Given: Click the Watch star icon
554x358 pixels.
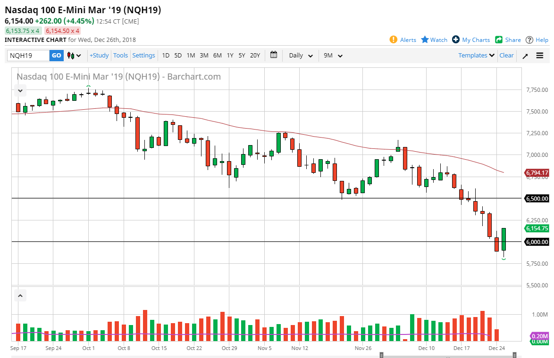Looking at the screenshot, I should [424, 40].
